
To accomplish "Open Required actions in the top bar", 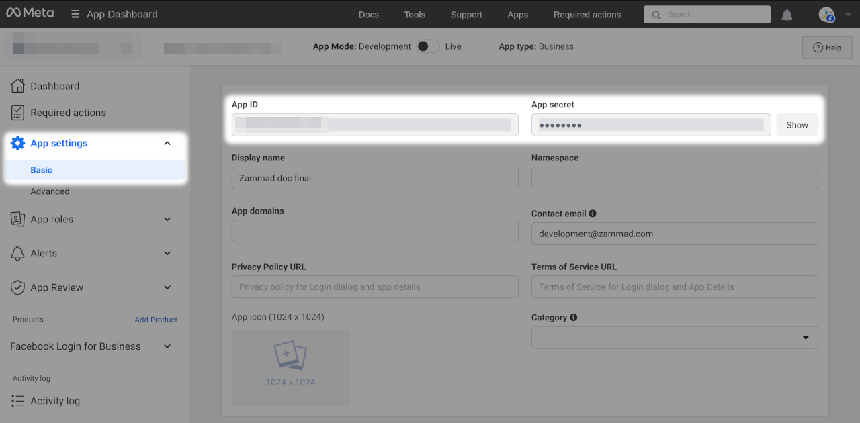I will [x=587, y=15].
